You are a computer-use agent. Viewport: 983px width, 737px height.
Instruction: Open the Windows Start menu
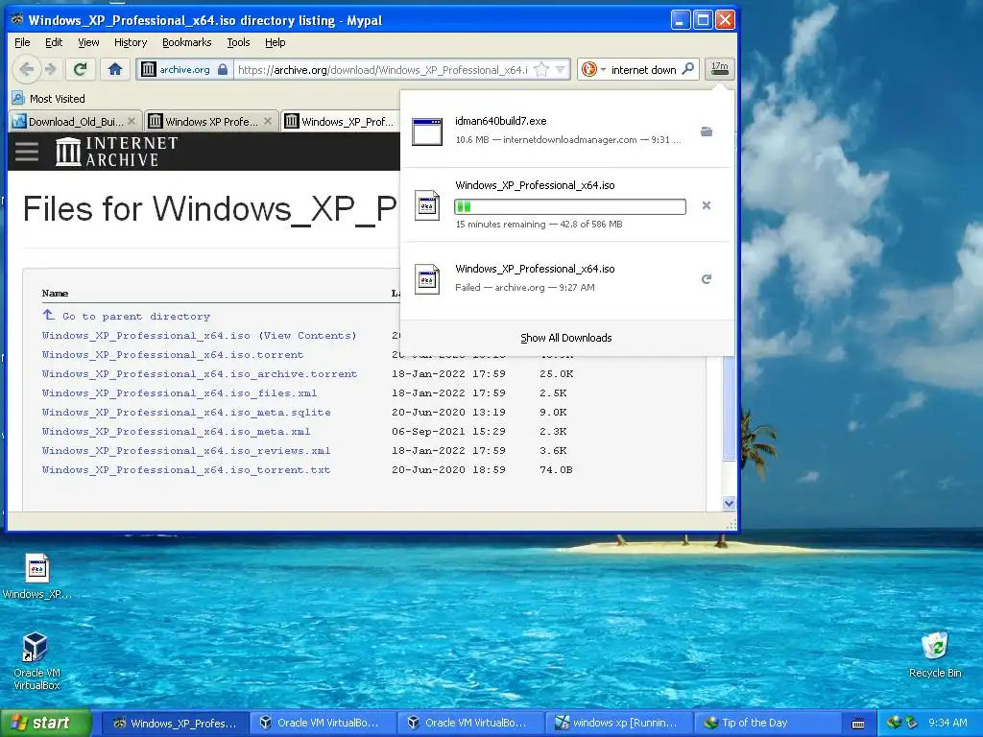click(x=45, y=723)
